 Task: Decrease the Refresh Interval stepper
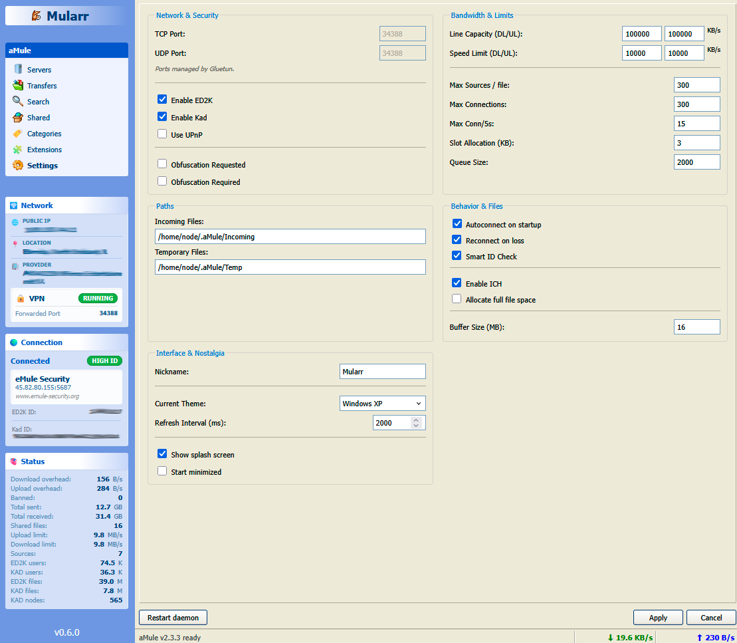point(416,426)
